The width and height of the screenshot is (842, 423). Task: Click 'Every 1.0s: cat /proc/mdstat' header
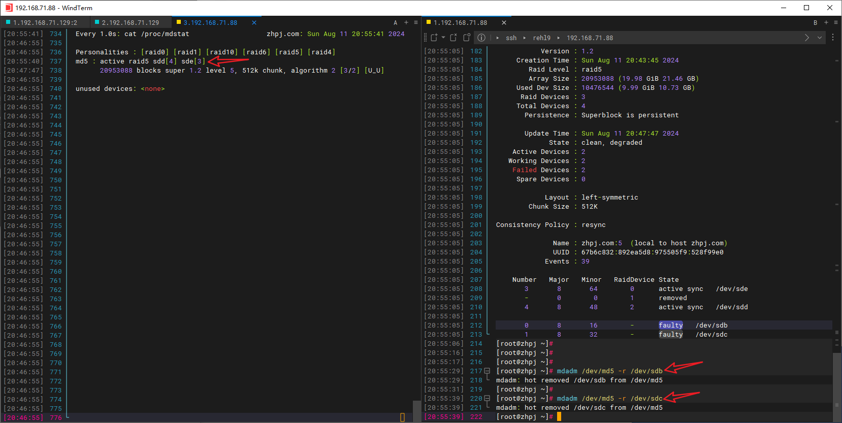(x=132, y=34)
